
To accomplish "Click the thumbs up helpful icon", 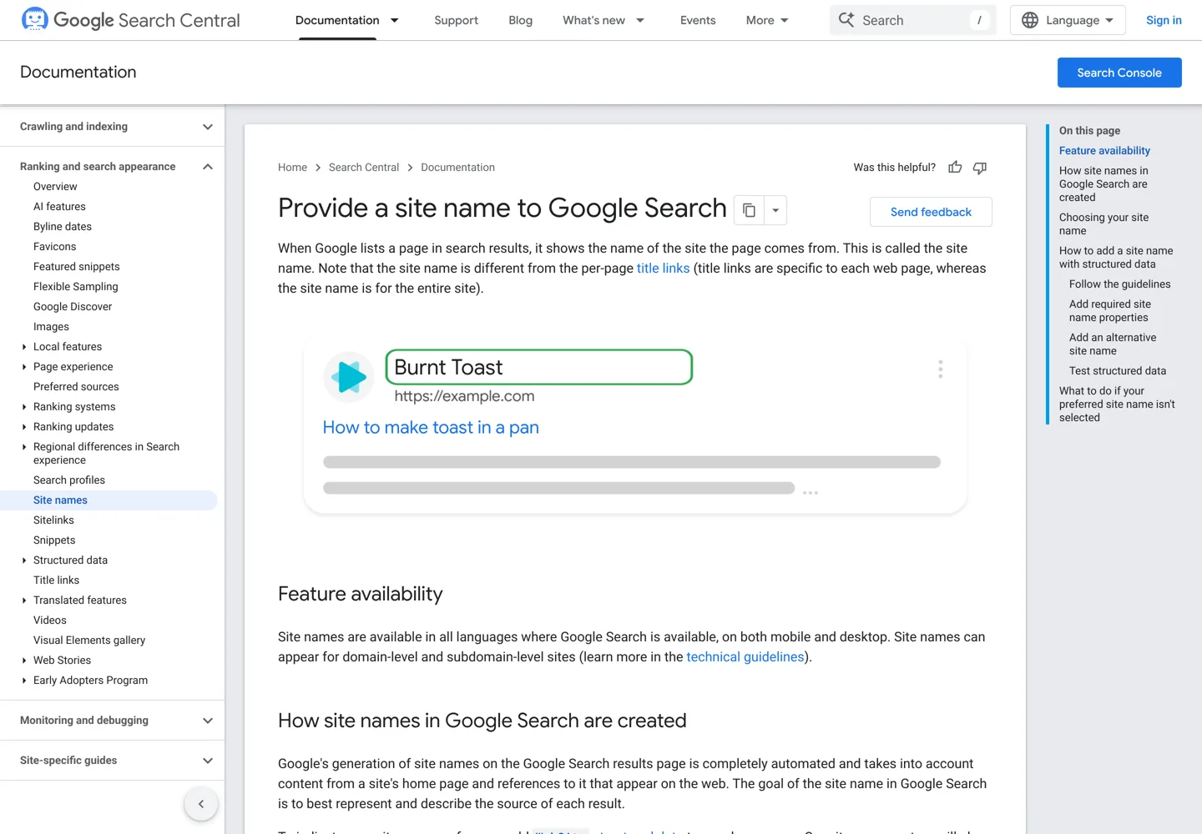I will (955, 168).
